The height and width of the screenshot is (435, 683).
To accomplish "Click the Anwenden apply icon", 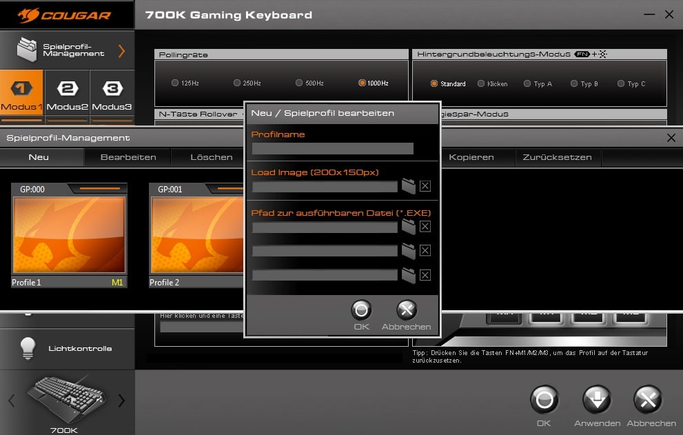I will tap(597, 400).
